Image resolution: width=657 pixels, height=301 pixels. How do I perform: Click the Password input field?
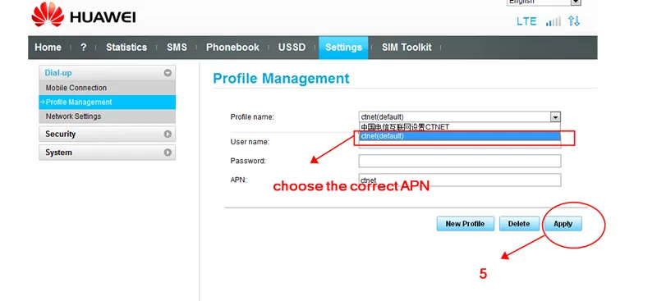point(460,161)
